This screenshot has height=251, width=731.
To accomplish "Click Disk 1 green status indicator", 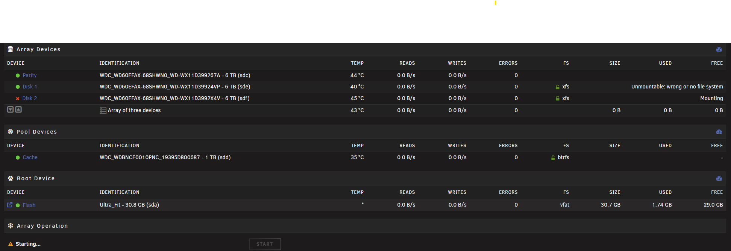I will pyautogui.click(x=18, y=87).
